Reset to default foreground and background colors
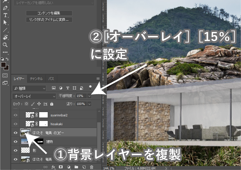The height and width of the screenshot is (170, 241). 2,59
